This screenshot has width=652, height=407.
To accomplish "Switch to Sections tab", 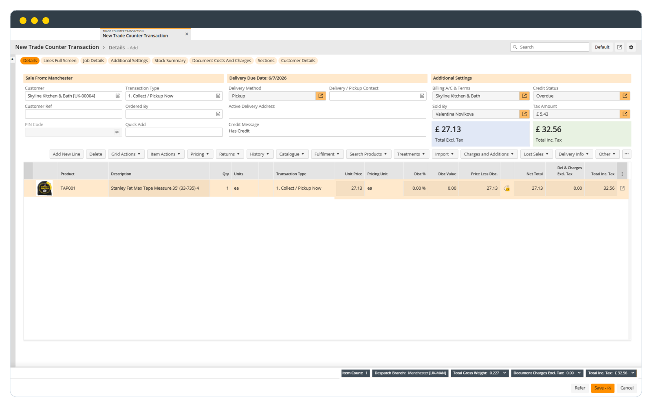I will [x=266, y=61].
